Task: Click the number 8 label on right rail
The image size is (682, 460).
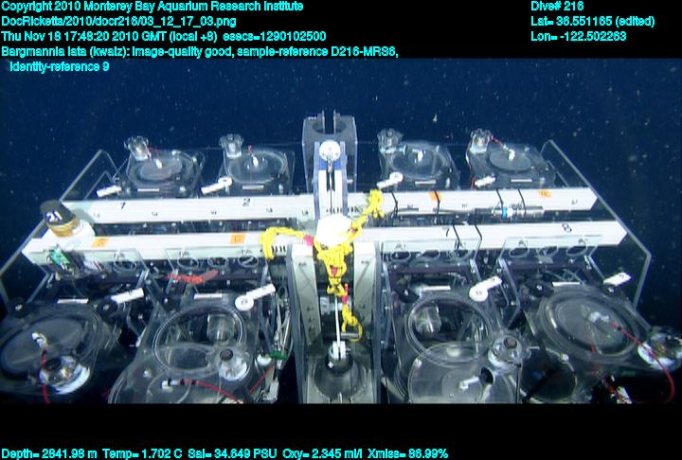Action: [x=566, y=228]
